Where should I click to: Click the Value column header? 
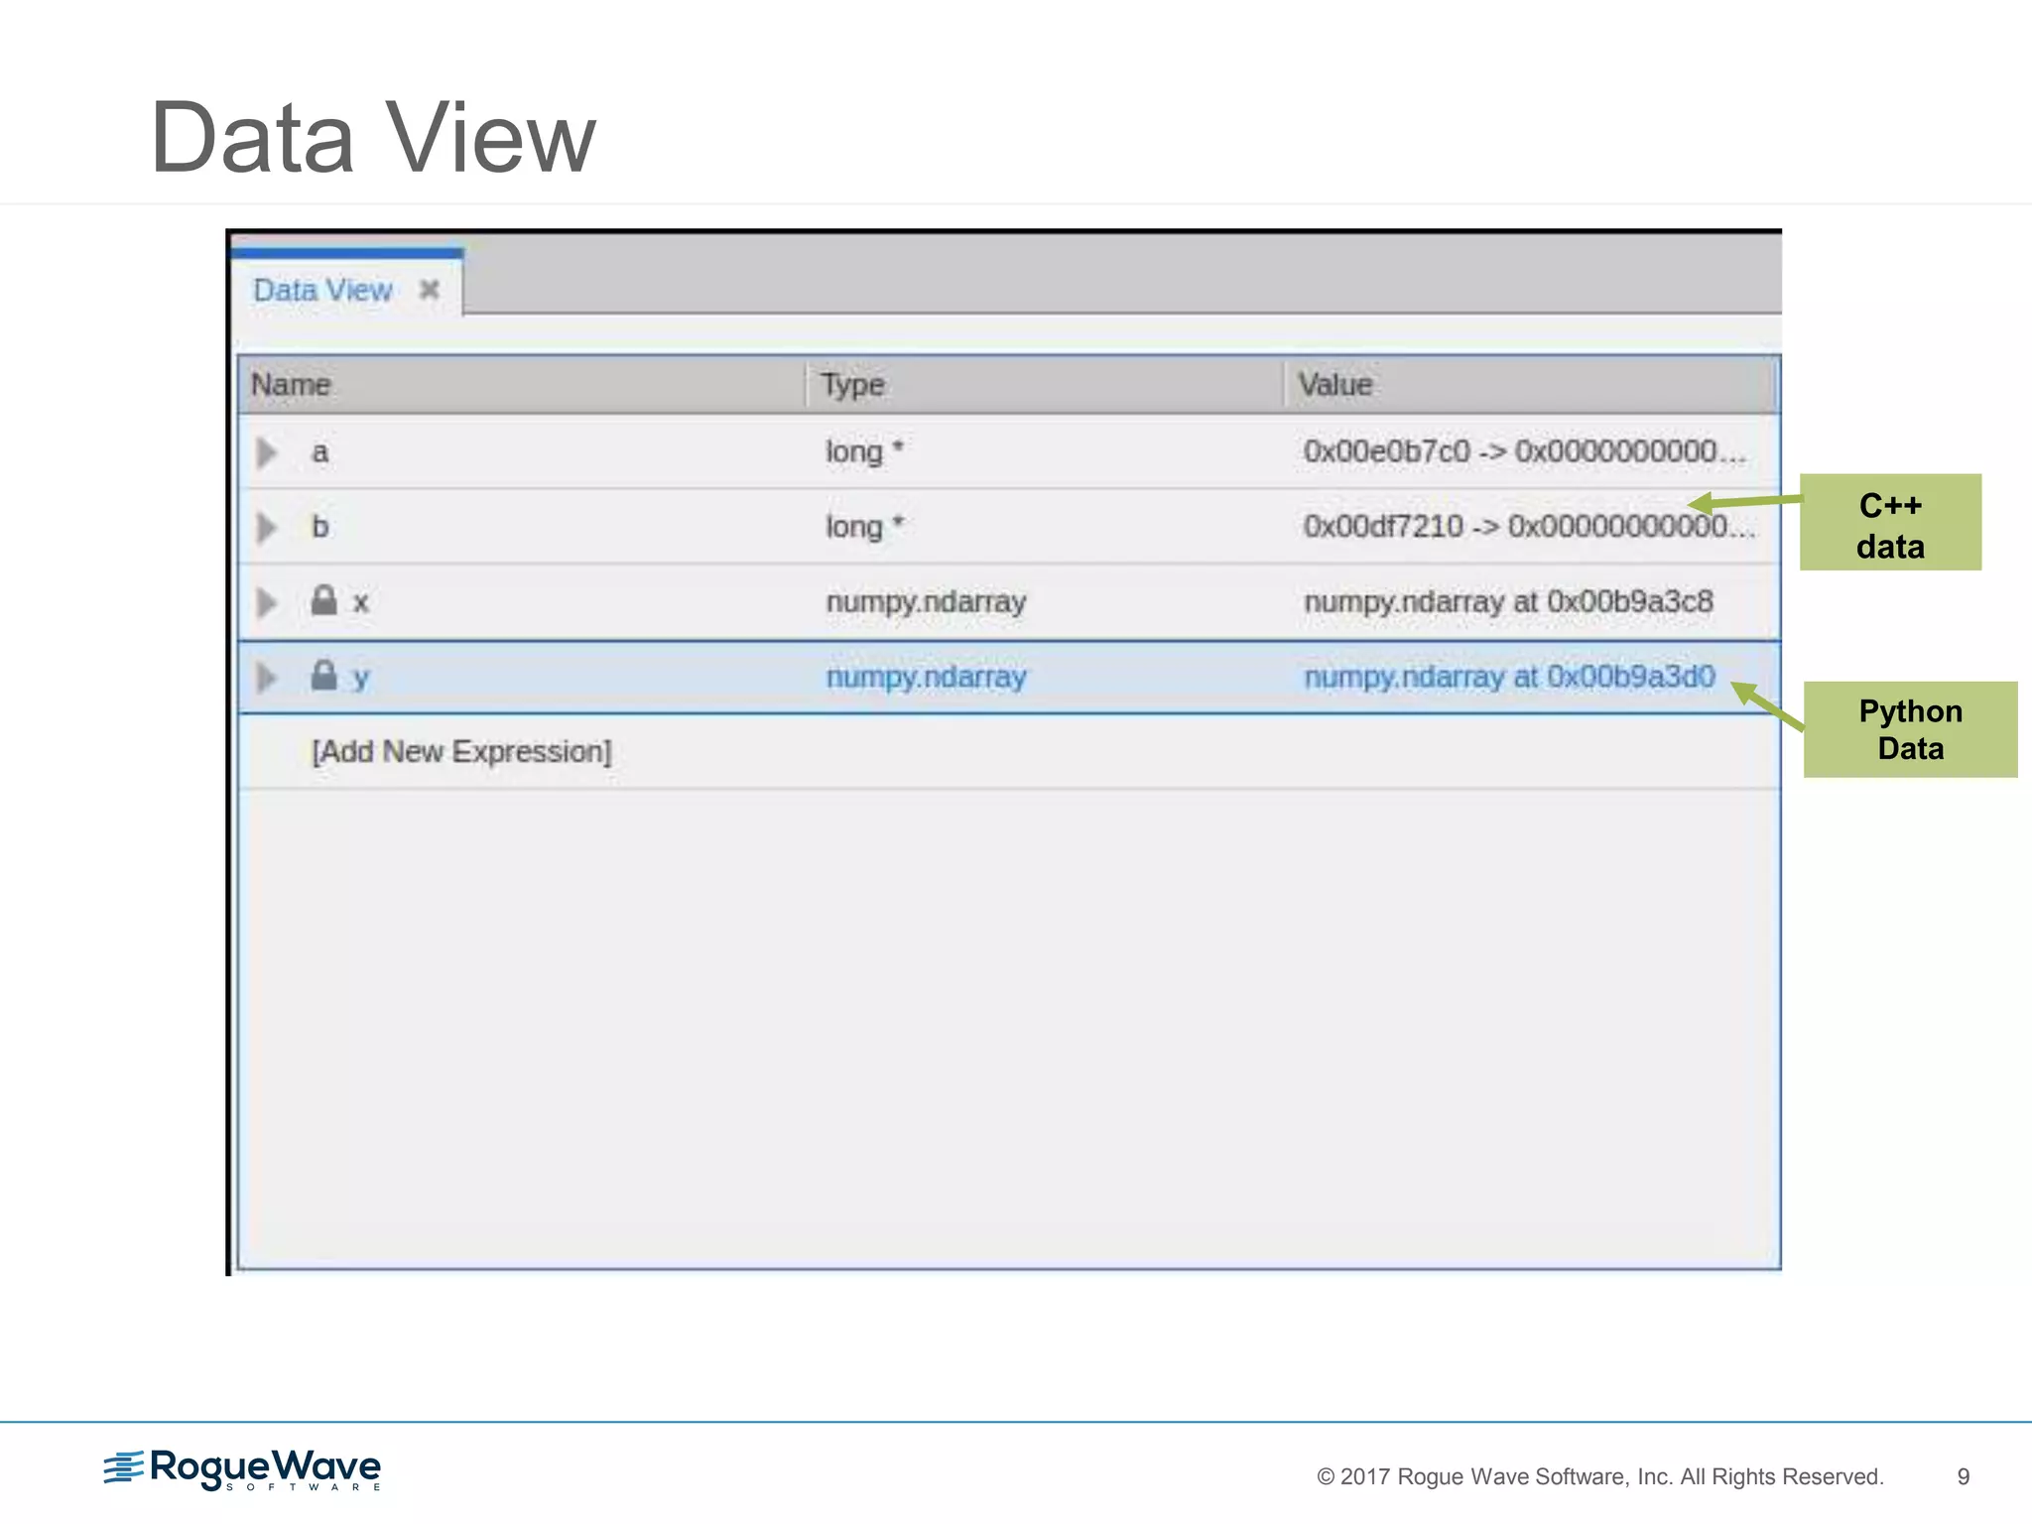(1335, 385)
